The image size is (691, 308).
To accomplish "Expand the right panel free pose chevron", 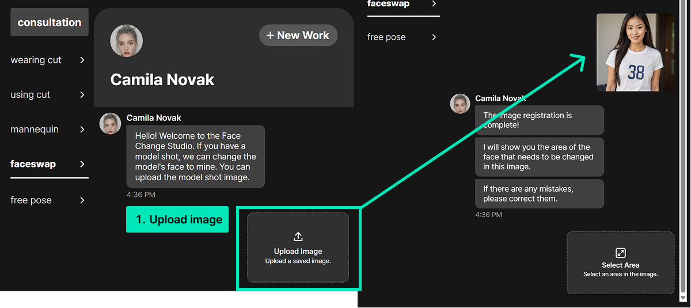I will point(434,37).
